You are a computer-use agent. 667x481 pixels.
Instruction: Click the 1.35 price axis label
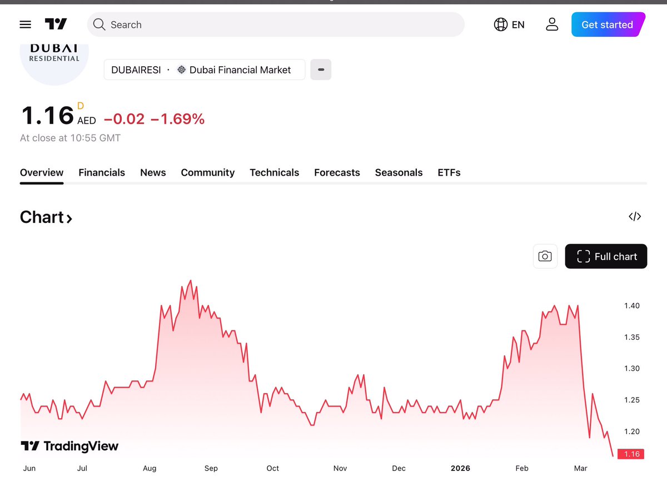(x=632, y=337)
